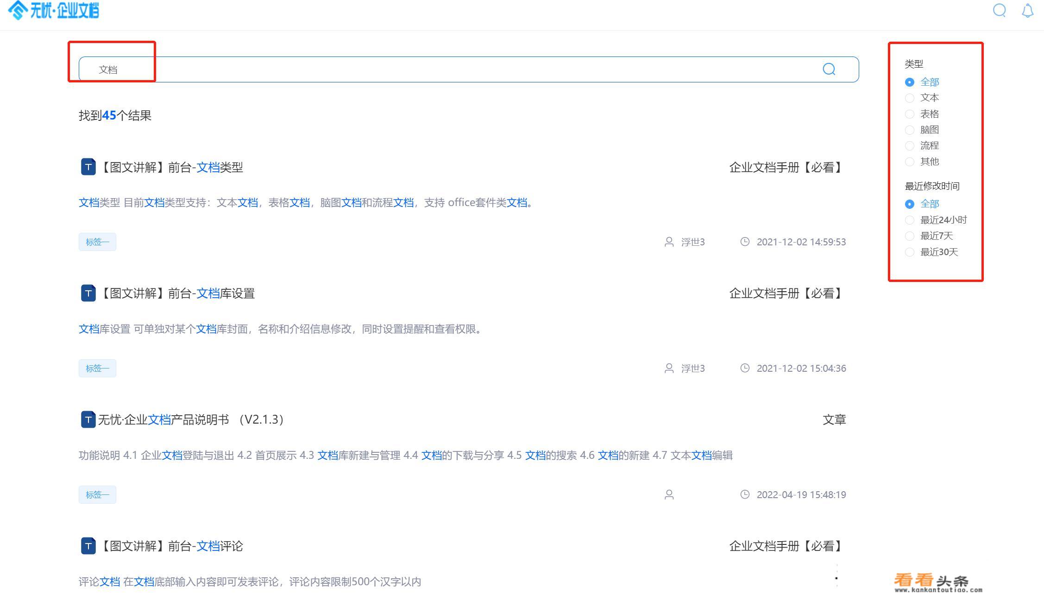Click clock icon beside 2021-12-02 14:59:53
Screen dimensions: 1044x606
(745, 242)
